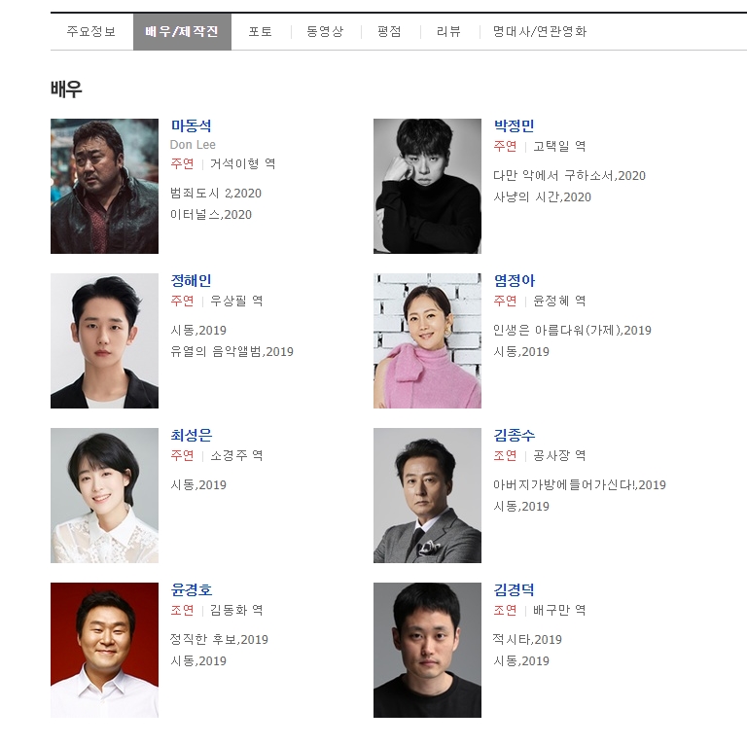Open the 동영상 tab
Screen dimensions: 747x746
pyautogui.click(x=325, y=31)
